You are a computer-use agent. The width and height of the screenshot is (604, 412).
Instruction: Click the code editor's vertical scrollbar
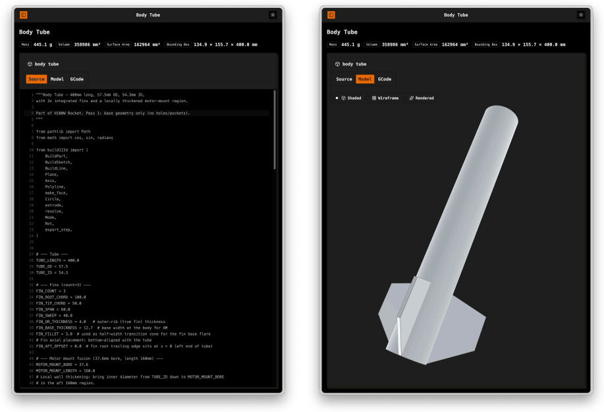275,129
